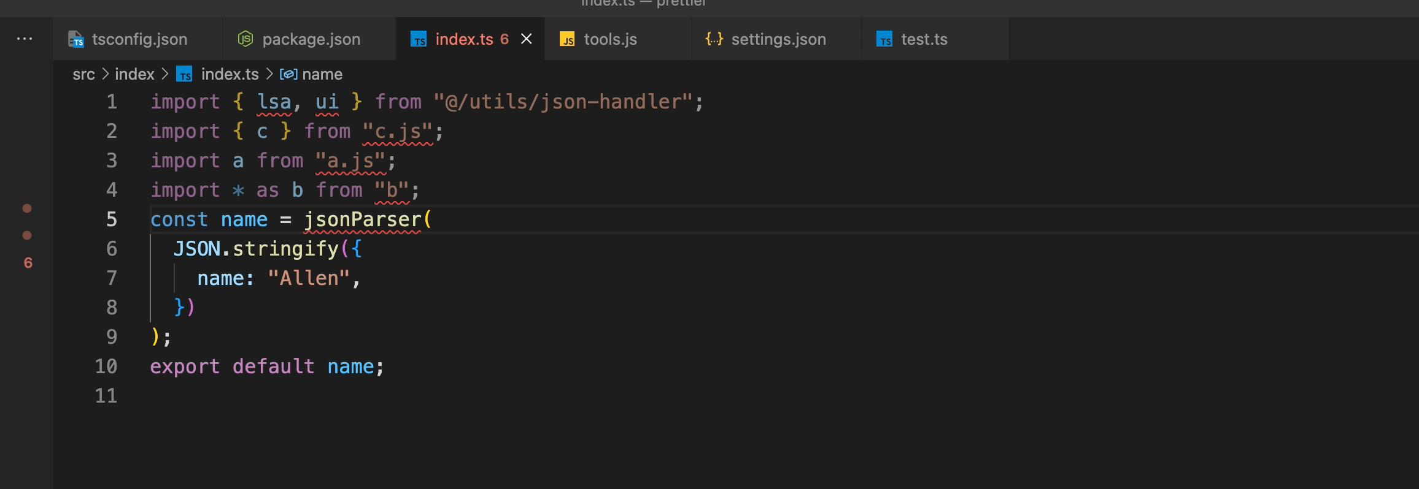This screenshot has height=489, width=1419.
Task: Click the default keyword on line 10
Action: [273, 366]
